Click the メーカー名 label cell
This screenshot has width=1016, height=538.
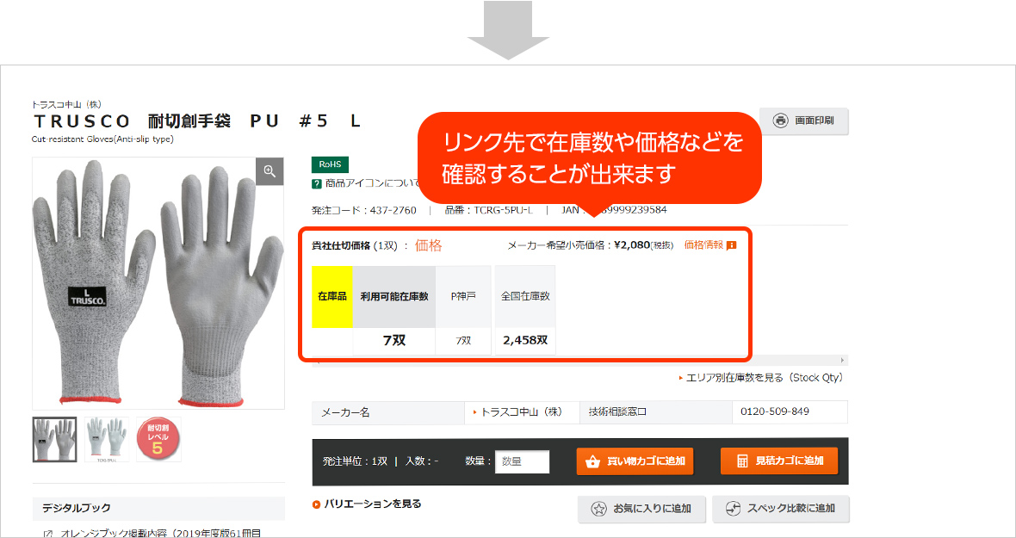388,412
